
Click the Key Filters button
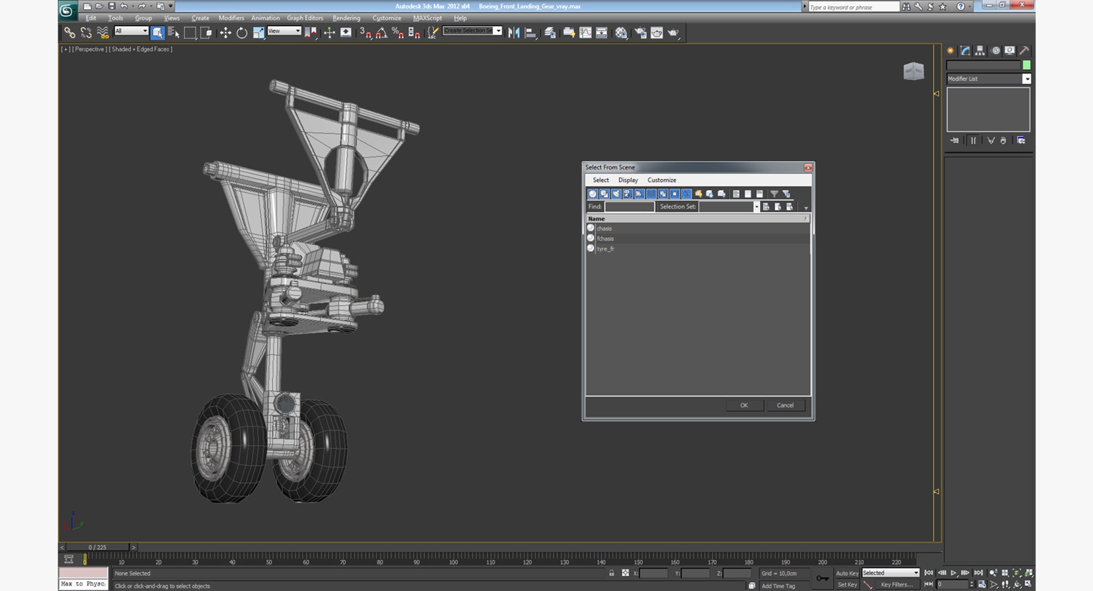click(897, 585)
